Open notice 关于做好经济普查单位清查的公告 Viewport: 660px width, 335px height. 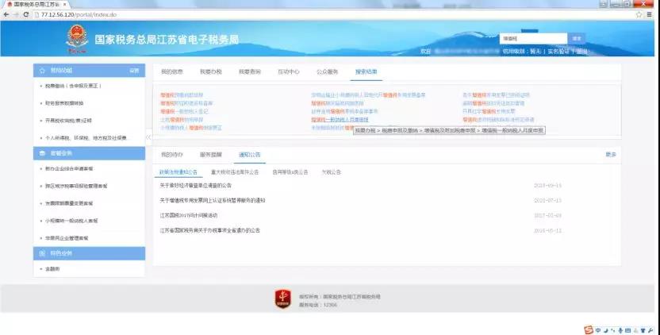[196, 186]
